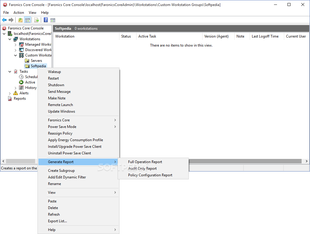Click main pane scrollbar right arrow
This screenshot has height=234, width=310.
click(306, 161)
